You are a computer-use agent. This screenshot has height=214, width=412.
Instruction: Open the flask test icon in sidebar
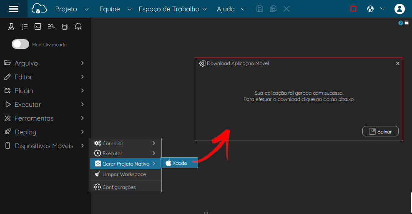click(11, 27)
